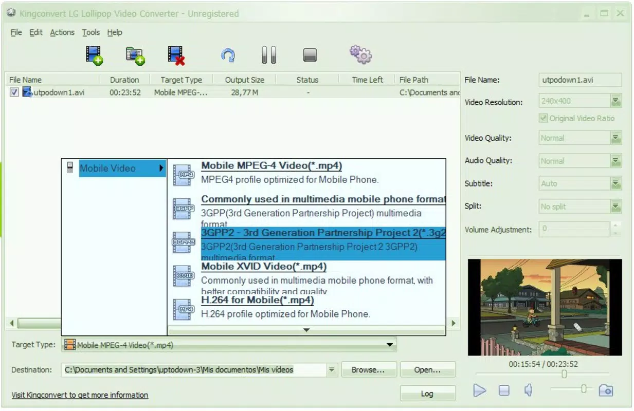This screenshot has height=411, width=634.
Task: Click the video preview thumbnail
Action: pyautogui.click(x=545, y=307)
